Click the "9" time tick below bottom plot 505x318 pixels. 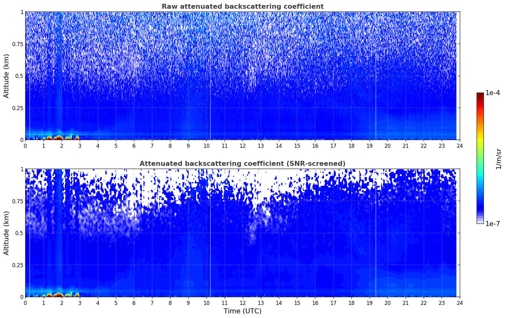[x=188, y=303]
